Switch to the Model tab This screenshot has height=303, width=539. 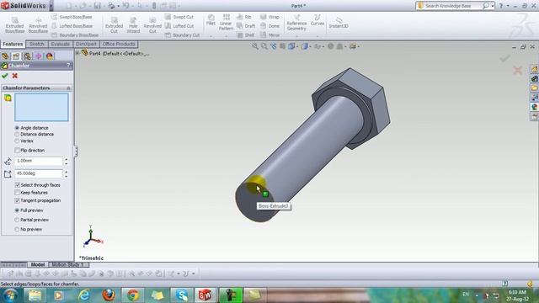[38, 264]
